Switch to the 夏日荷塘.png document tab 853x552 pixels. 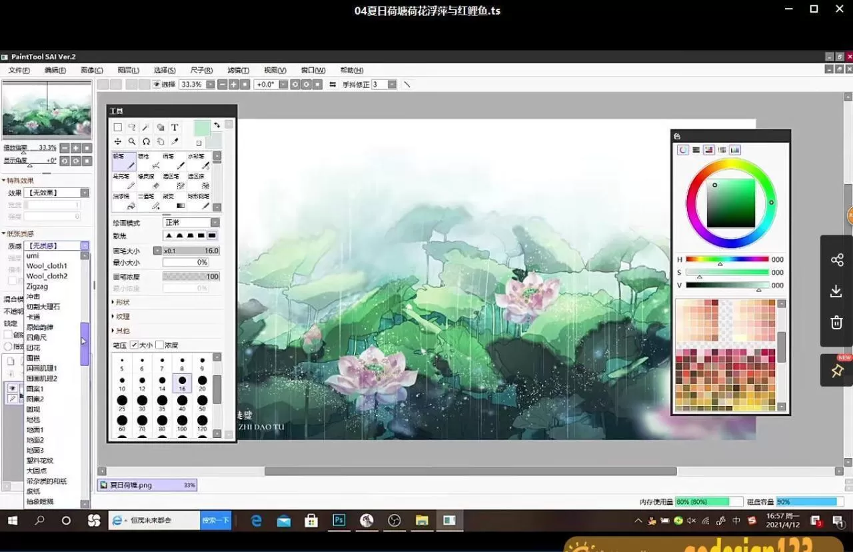147,485
